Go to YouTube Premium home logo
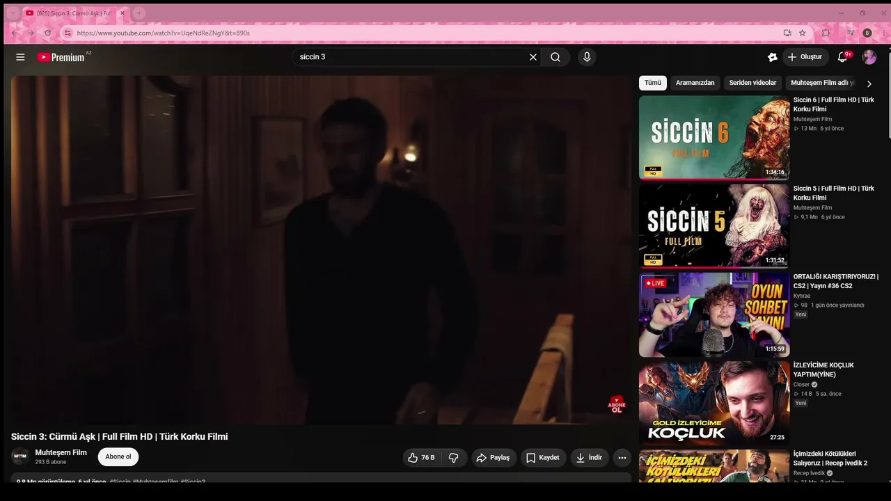This screenshot has width=891, height=501. [x=61, y=57]
